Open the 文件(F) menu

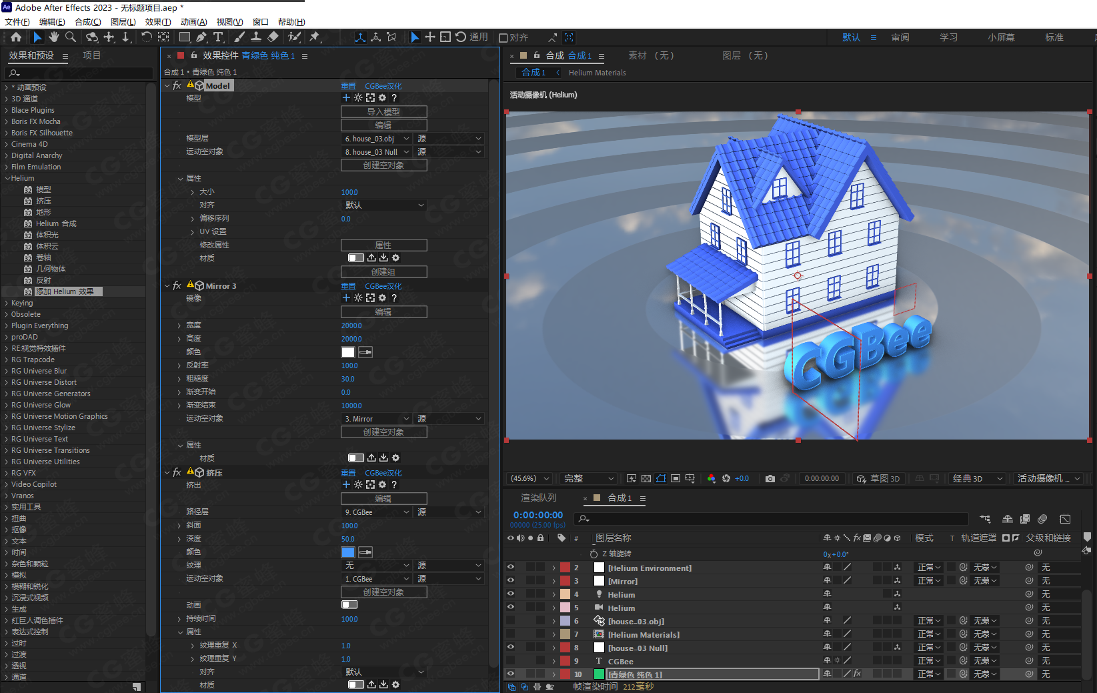(x=17, y=22)
